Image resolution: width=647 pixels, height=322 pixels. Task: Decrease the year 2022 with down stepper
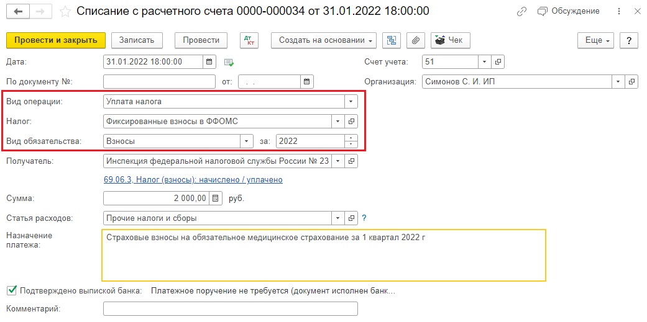click(351, 145)
